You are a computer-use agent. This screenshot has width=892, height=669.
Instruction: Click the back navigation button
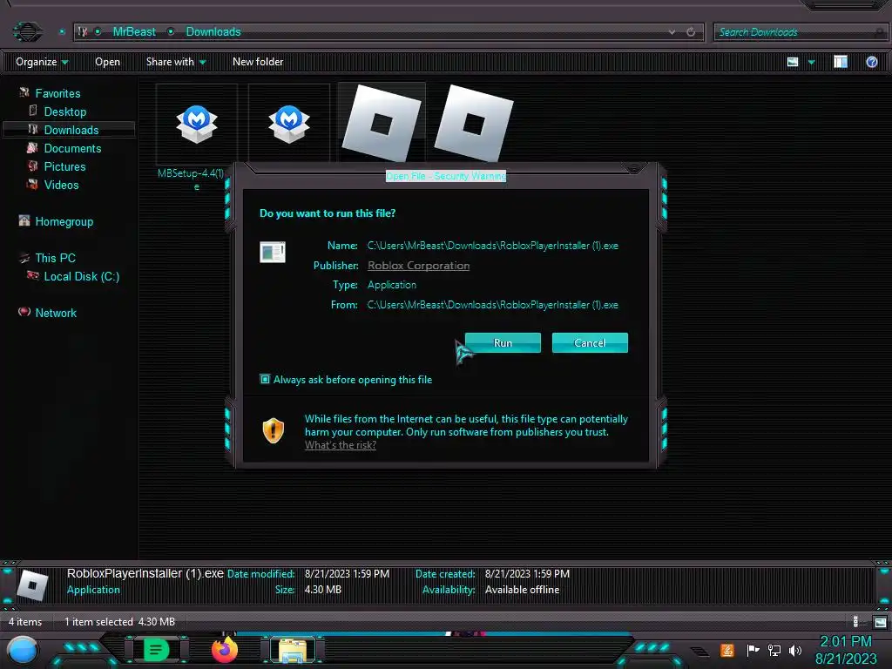27,31
